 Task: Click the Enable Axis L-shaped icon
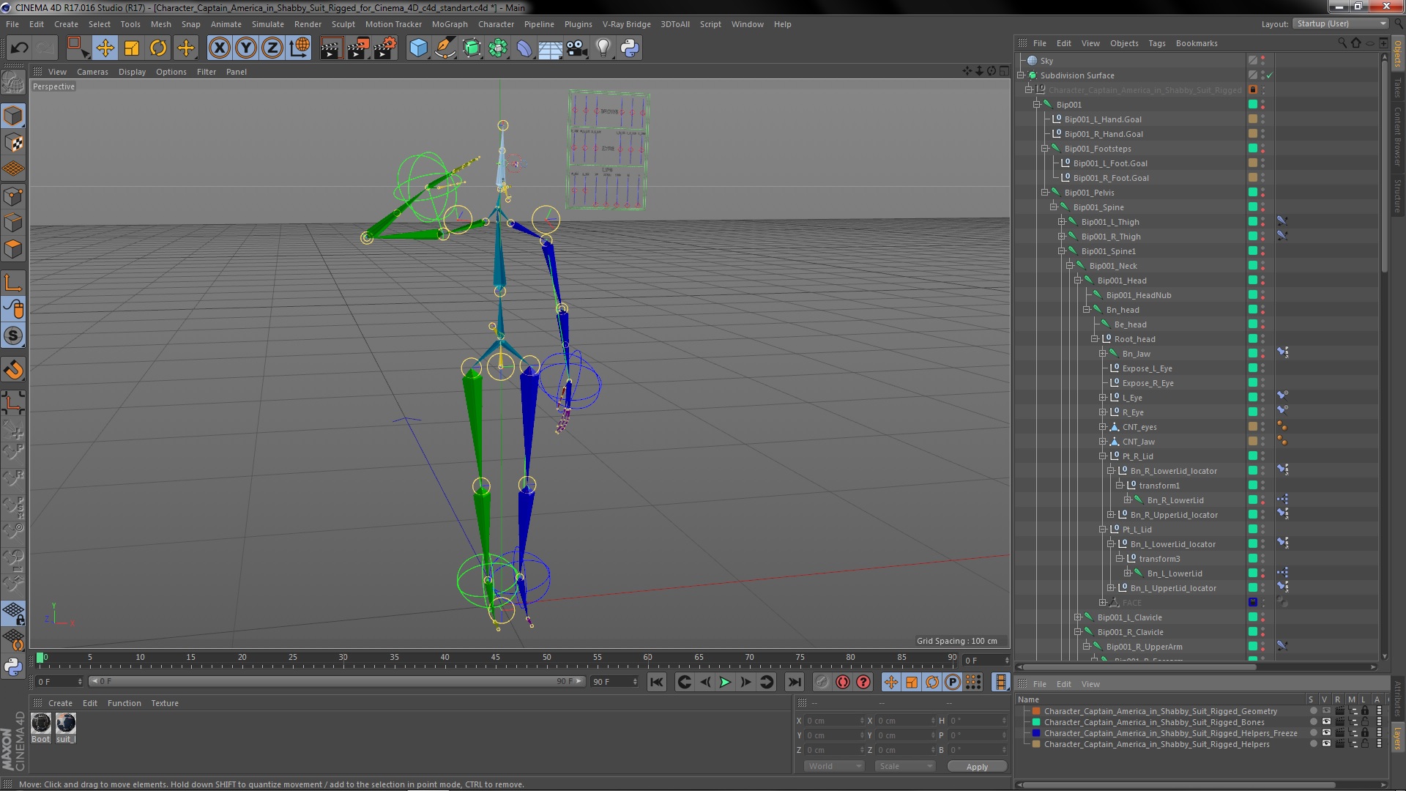point(13,283)
